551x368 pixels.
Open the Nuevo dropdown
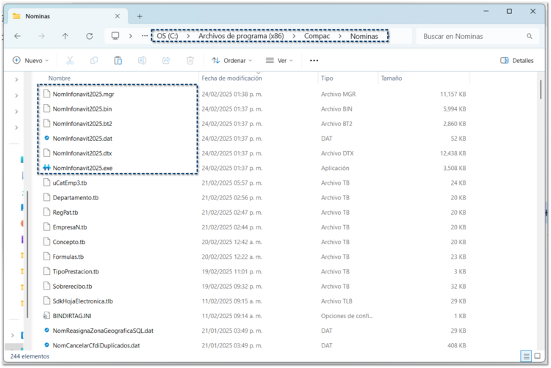pyautogui.click(x=31, y=61)
